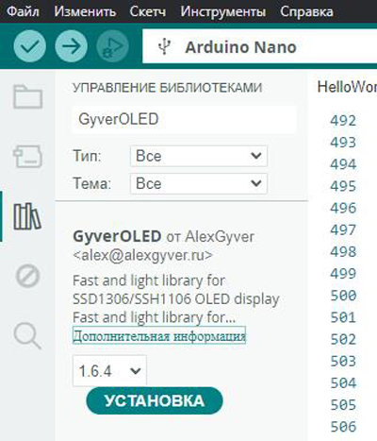Viewport: 377px width, 441px height.
Task: Expand the Тема filter dropdown
Action: [x=199, y=183]
